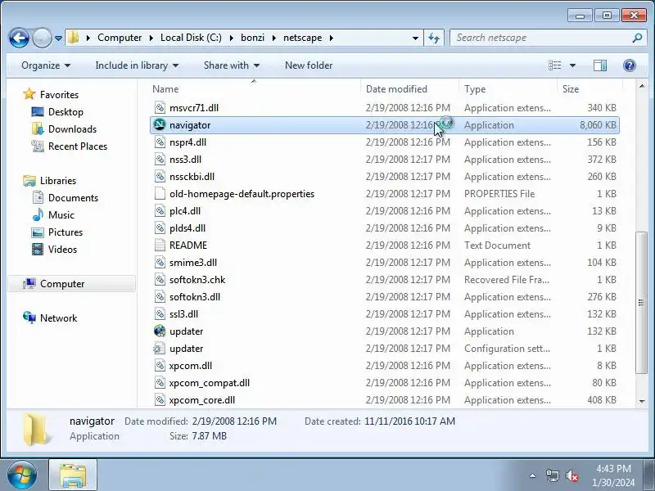The height and width of the screenshot is (491, 655).
Task: Click the magnifier search icon
Action: 637,38
